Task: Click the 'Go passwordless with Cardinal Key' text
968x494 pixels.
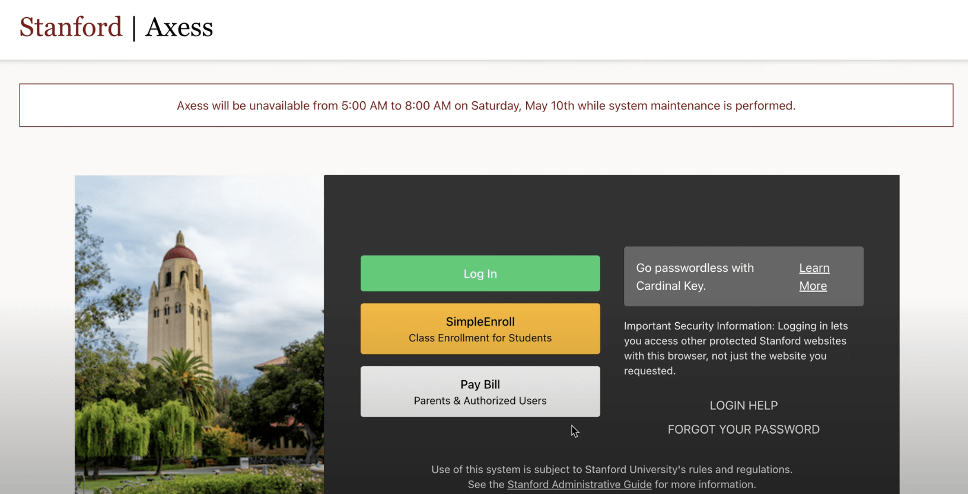Action: (x=695, y=277)
